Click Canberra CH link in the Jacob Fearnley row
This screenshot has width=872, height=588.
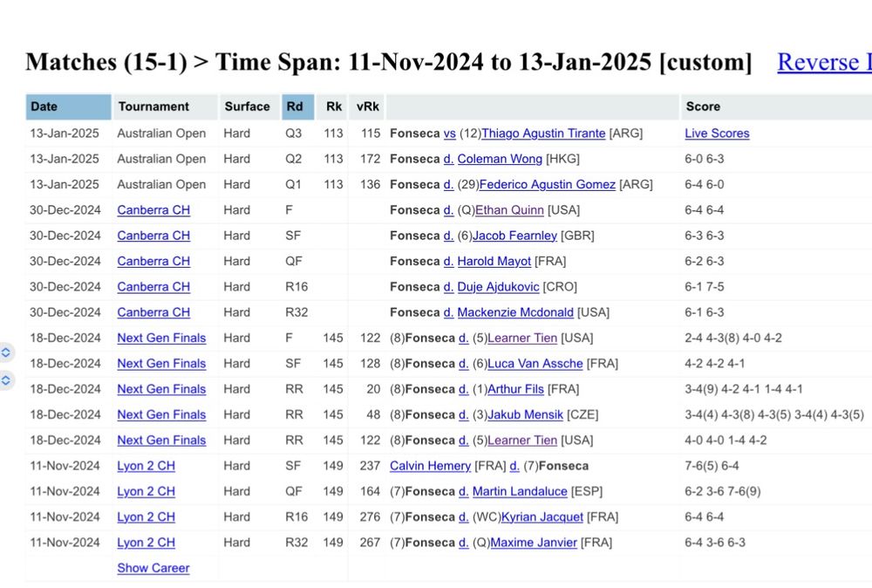(x=153, y=236)
